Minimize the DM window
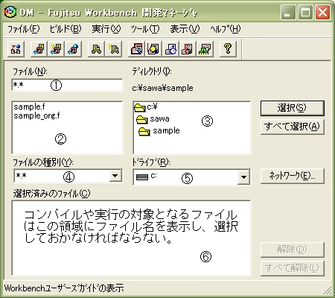 point(288,12)
